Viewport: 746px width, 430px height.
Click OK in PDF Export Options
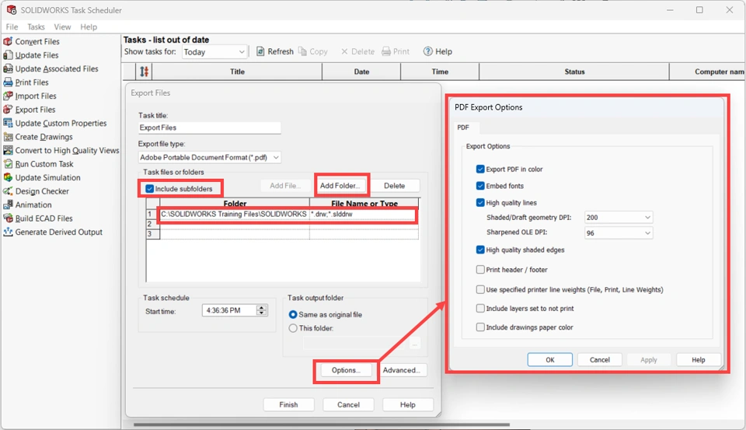pyautogui.click(x=550, y=360)
